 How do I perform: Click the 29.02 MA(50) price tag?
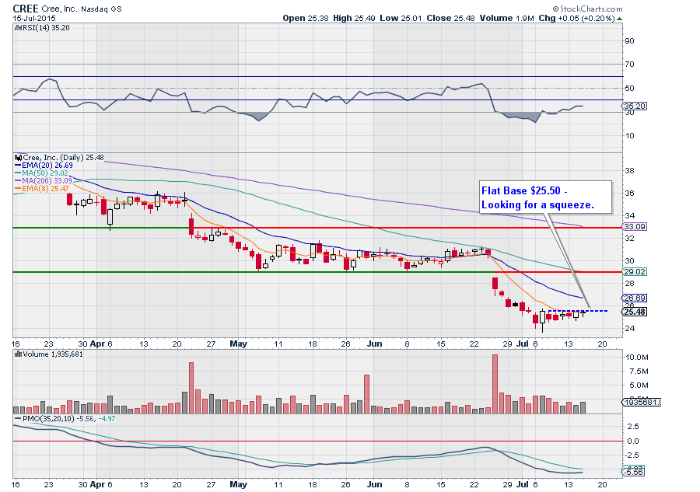[x=635, y=271]
